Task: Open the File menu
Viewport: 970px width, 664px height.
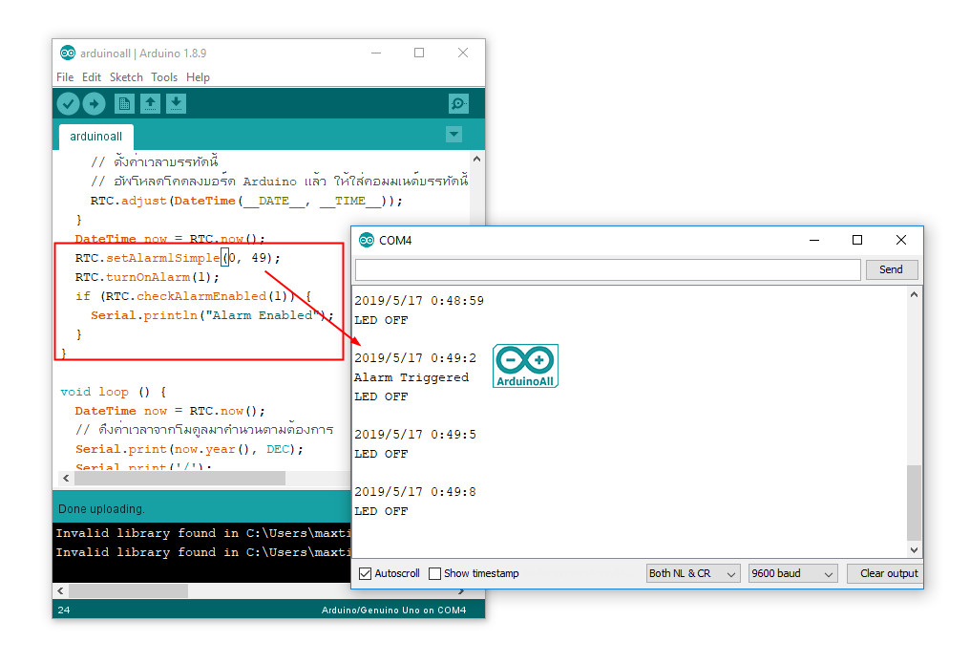Action: click(x=65, y=77)
